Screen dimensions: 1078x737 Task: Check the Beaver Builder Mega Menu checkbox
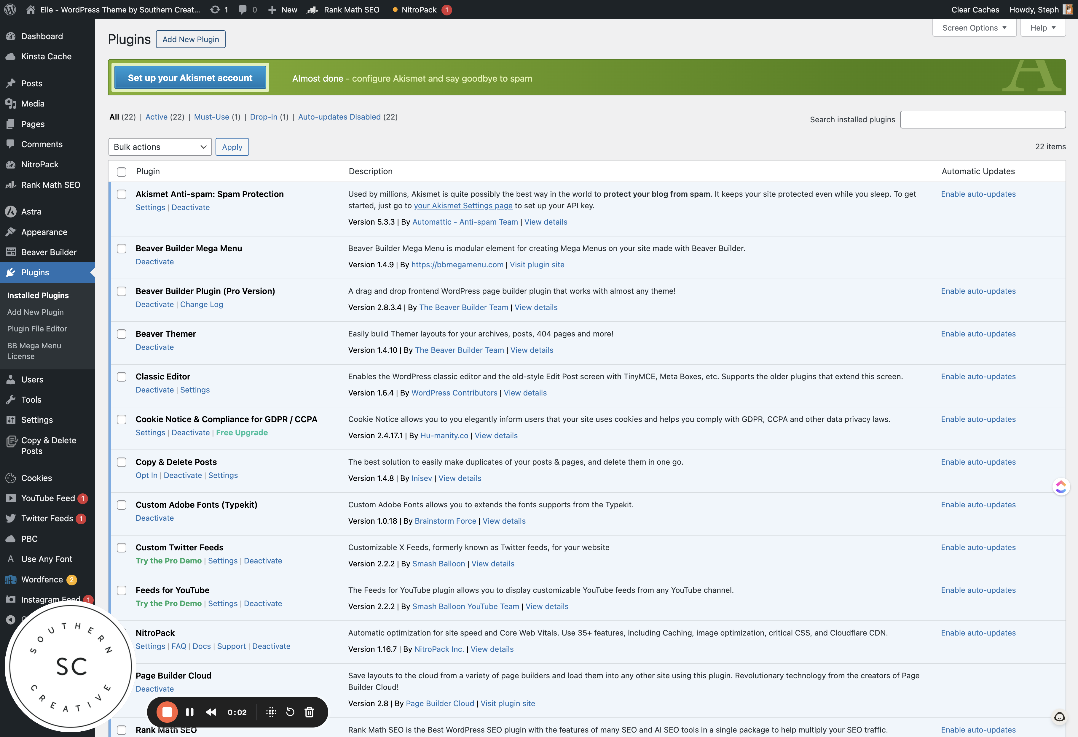coord(122,249)
